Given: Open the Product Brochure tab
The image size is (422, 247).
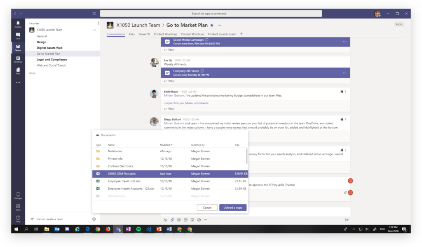Looking at the screenshot, I should pos(192,34).
